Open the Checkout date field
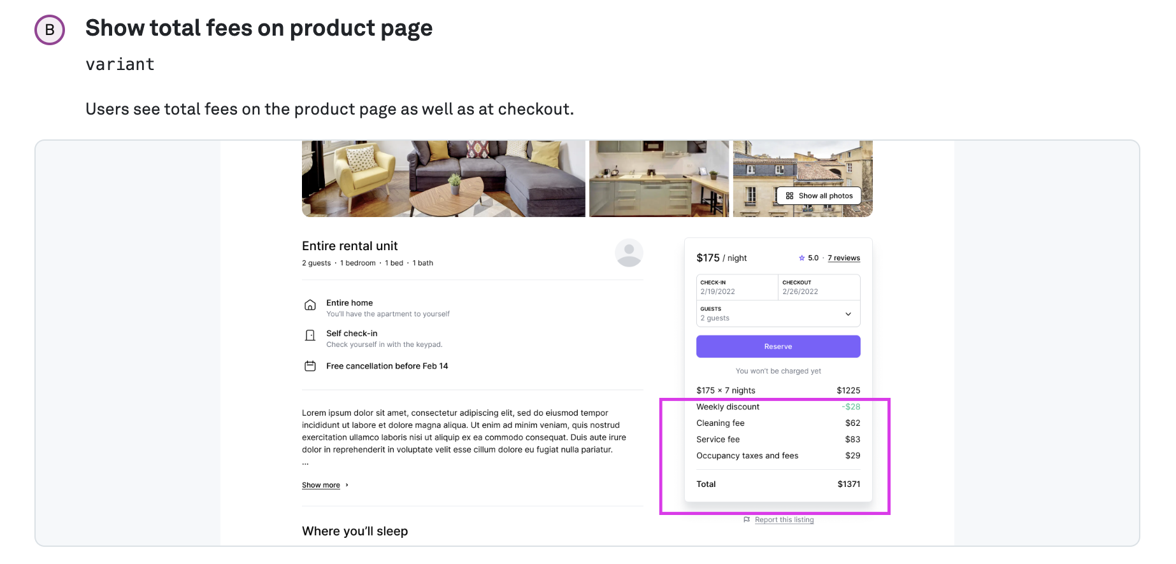Viewport: 1176px width, 564px height. pos(819,287)
